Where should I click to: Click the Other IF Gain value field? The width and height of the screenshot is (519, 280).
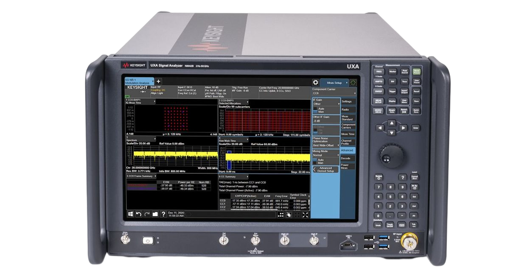325,120
